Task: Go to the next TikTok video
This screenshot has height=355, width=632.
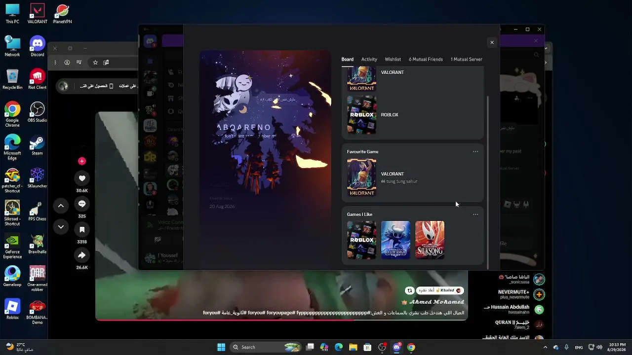Action: 61,227
